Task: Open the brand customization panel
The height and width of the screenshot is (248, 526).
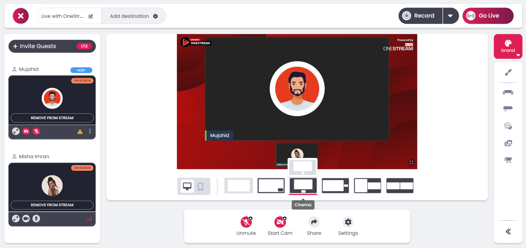Action: coord(508,46)
